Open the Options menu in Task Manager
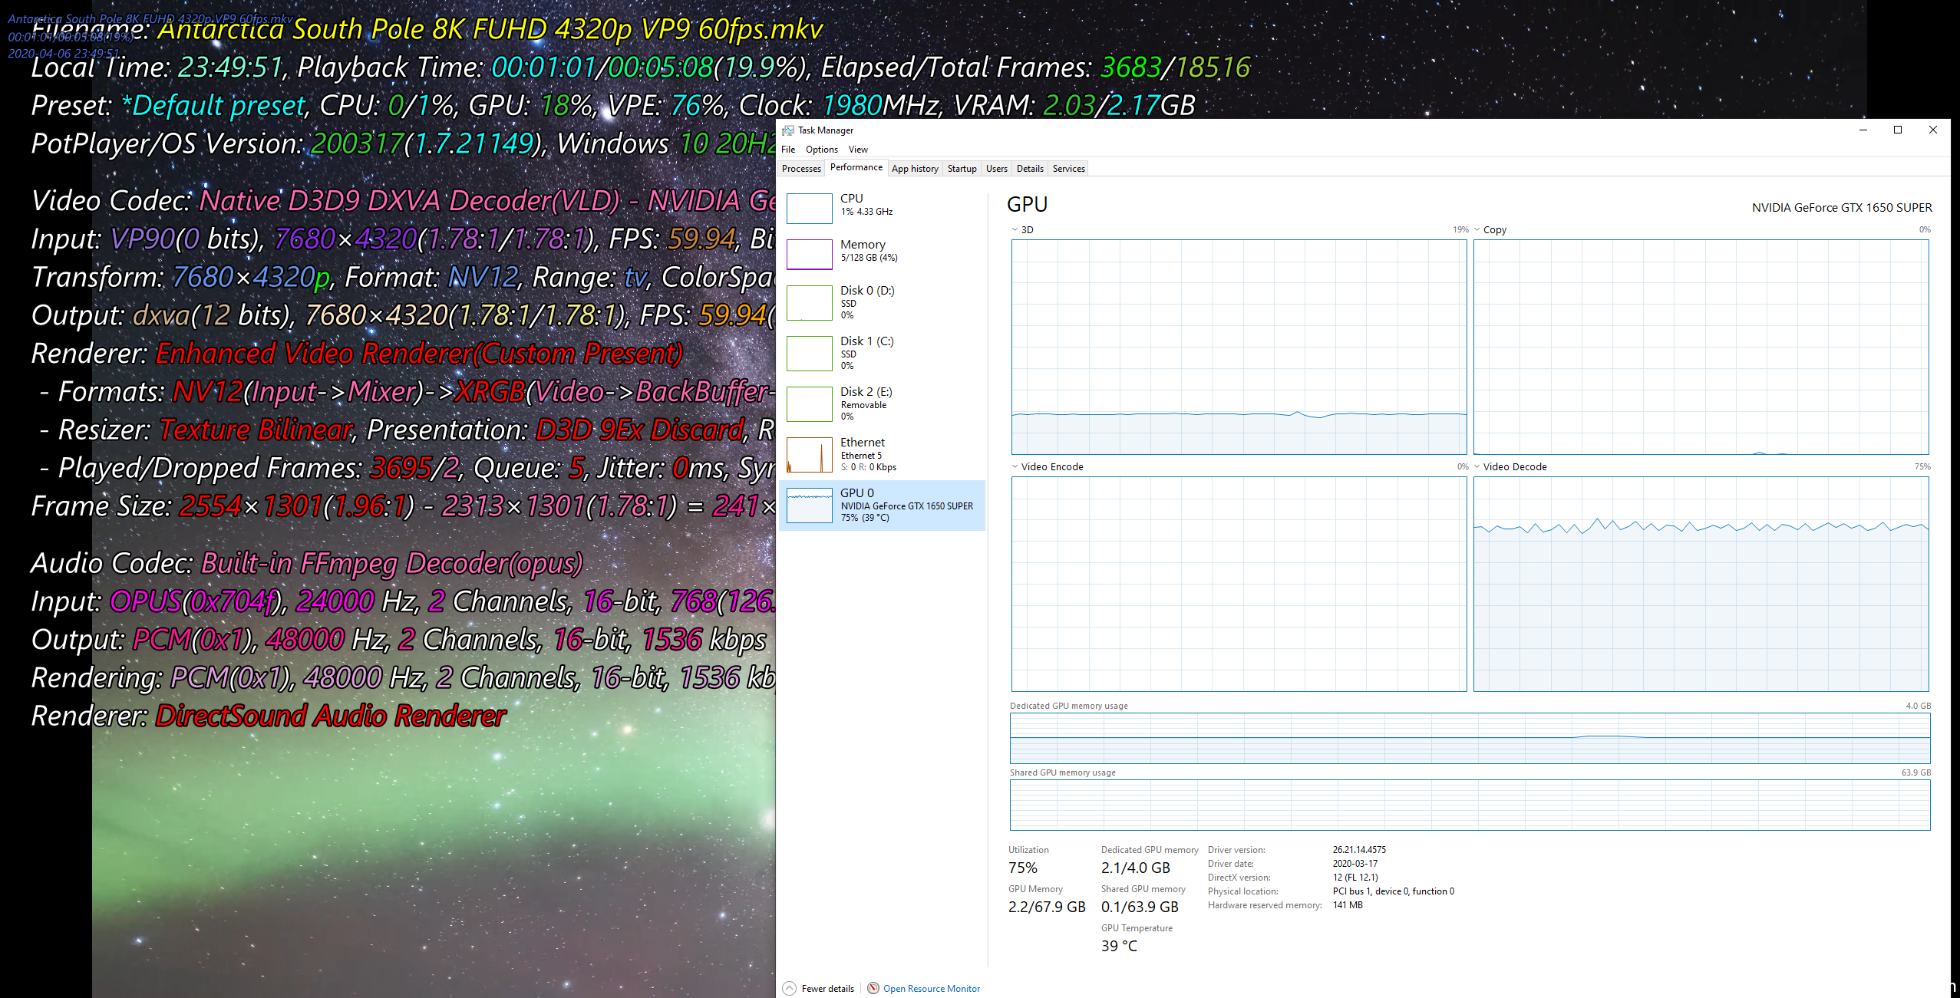Image resolution: width=1960 pixels, height=998 pixels. coord(821,150)
